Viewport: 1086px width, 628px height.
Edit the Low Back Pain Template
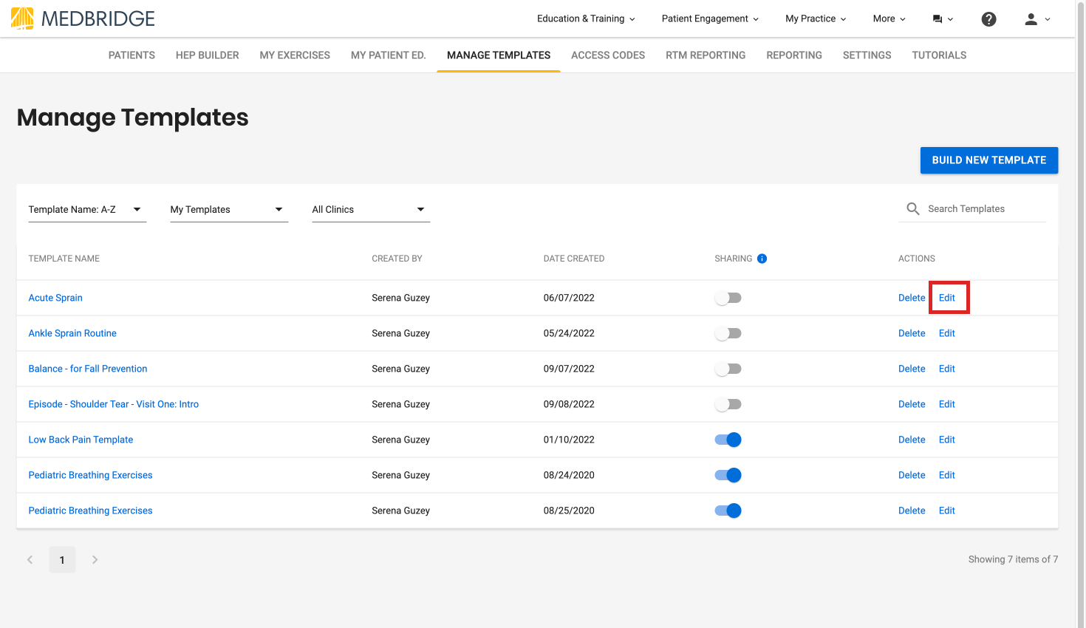[947, 440]
